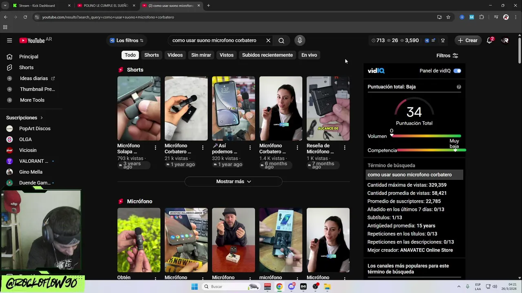Toggle the Panel de vidIQ switch
The image size is (522, 293).
pyautogui.click(x=457, y=71)
